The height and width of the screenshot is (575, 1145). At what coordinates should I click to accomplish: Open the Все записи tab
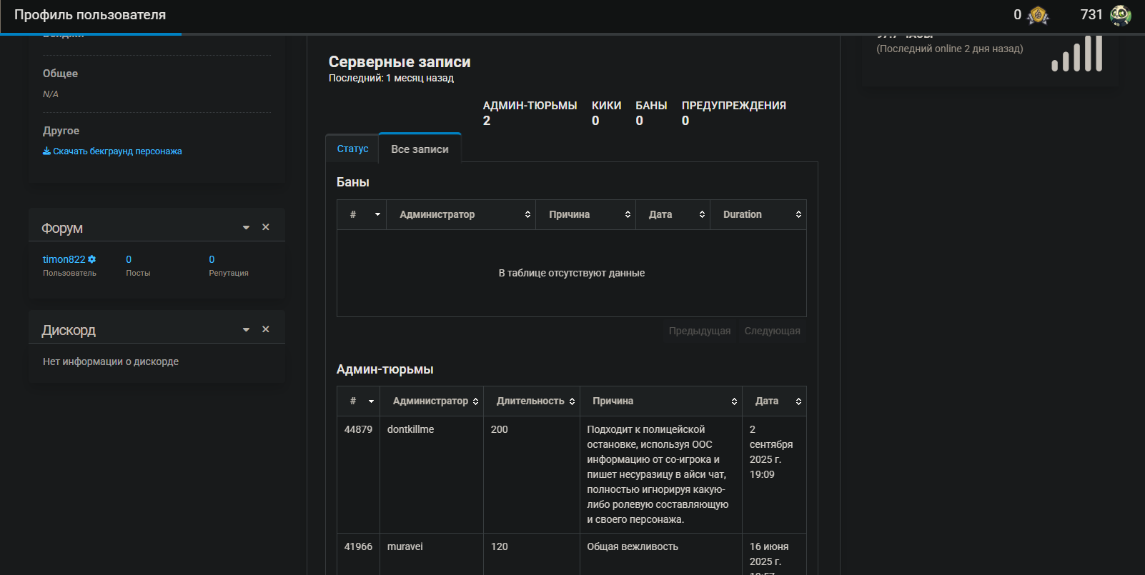[x=420, y=149]
